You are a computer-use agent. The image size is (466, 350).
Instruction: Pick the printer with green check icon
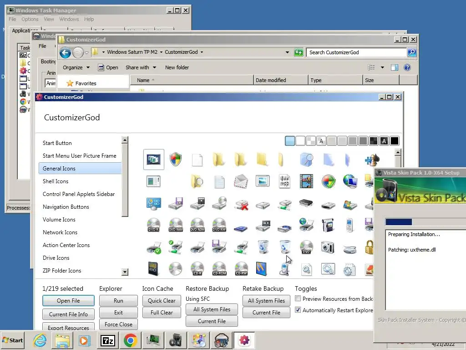(x=154, y=247)
